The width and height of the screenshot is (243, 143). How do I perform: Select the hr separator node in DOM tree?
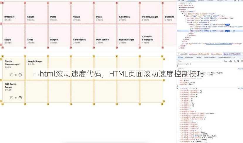pos(216,28)
